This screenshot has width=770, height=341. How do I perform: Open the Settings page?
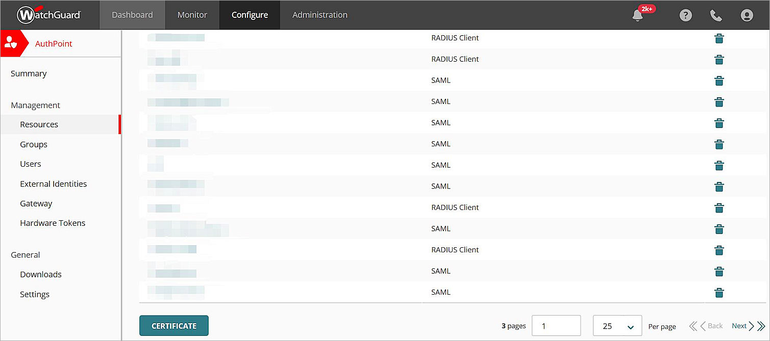(x=34, y=294)
